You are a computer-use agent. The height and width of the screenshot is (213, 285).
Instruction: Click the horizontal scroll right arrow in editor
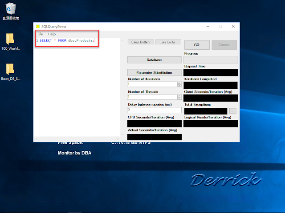[x=118, y=139]
